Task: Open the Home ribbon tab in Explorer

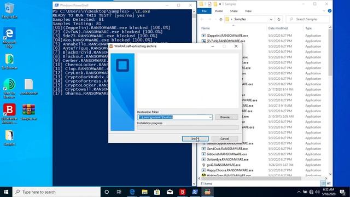Action: 219,11
